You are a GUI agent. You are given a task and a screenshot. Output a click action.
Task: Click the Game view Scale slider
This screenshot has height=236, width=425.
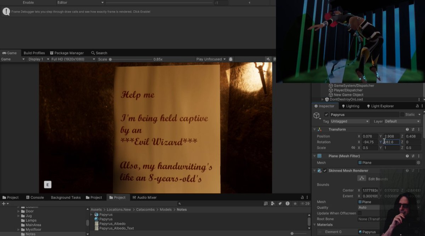tap(130, 59)
